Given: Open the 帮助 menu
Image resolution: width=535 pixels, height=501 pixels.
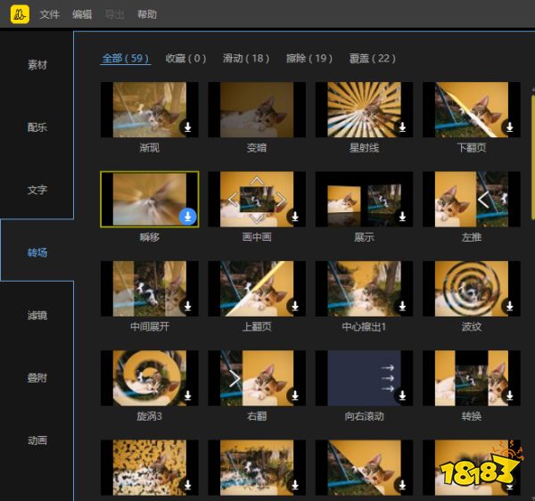Looking at the screenshot, I should coord(147,14).
